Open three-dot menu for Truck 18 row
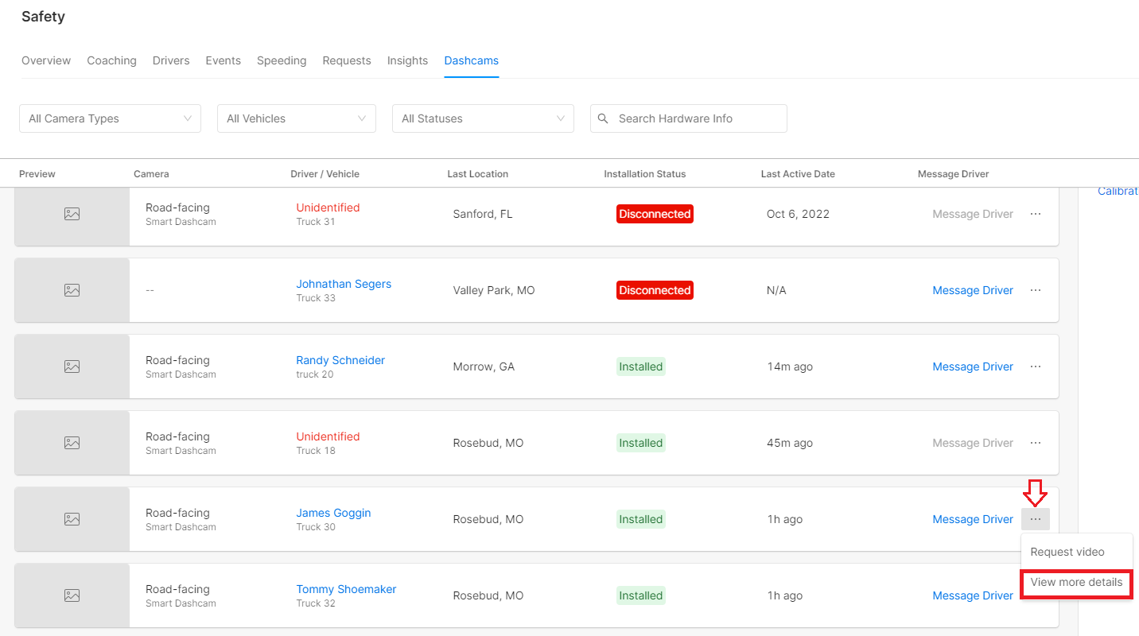Image resolution: width=1139 pixels, height=636 pixels. (x=1035, y=443)
